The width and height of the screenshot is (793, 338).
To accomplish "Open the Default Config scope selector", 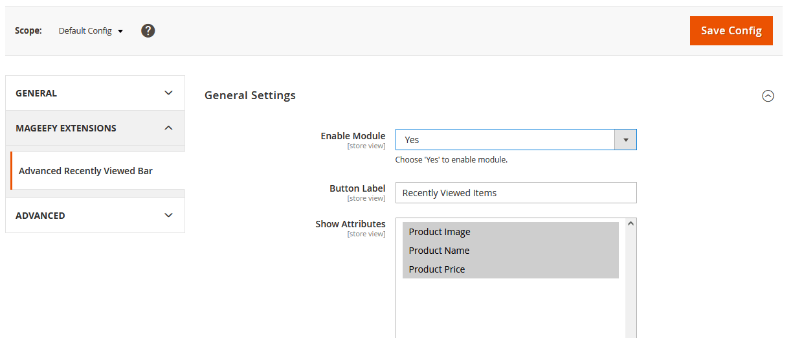I will point(90,31).
